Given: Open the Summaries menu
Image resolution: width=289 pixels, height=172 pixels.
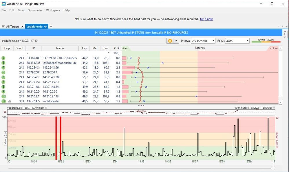Looking at the screenshot, I should click(x=35, y=10).
